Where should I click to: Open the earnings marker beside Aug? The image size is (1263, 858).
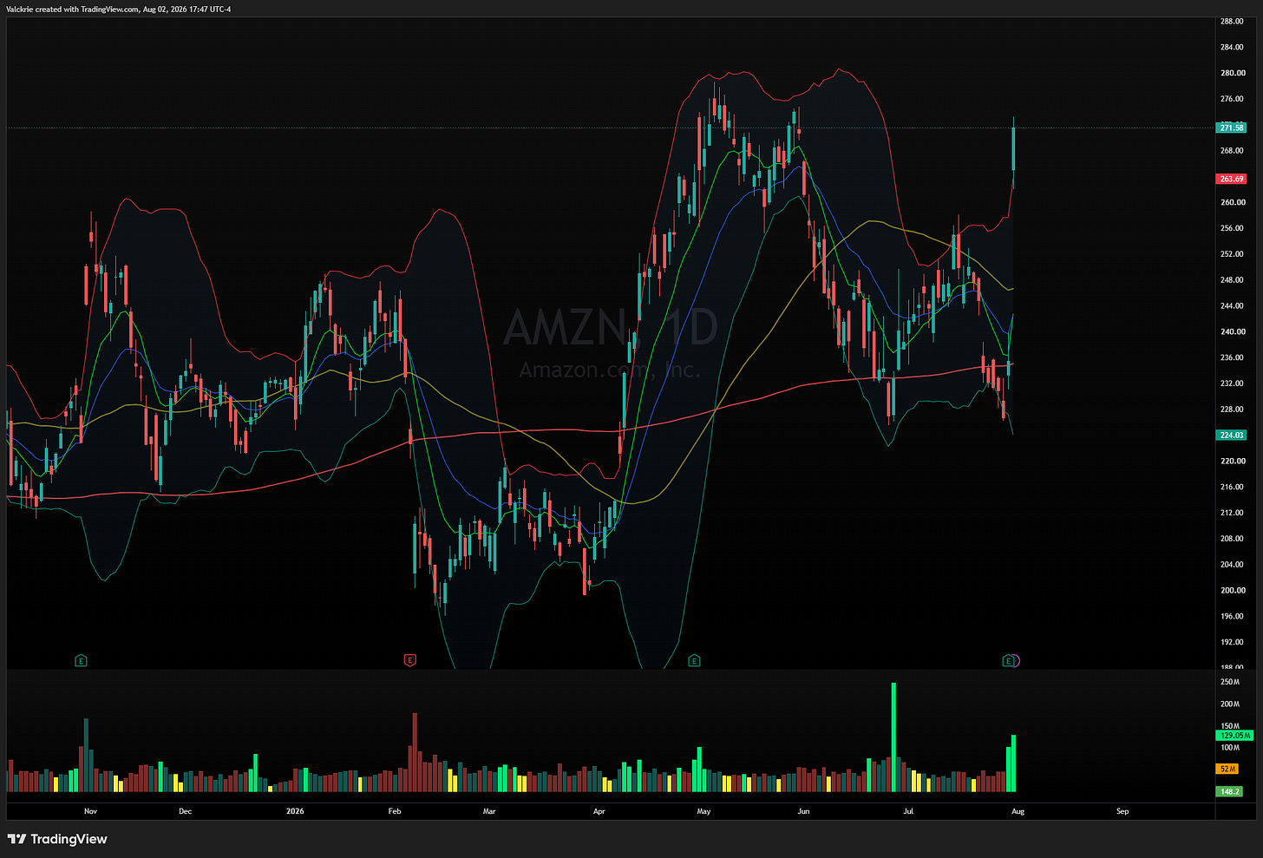coord(1008,661)
